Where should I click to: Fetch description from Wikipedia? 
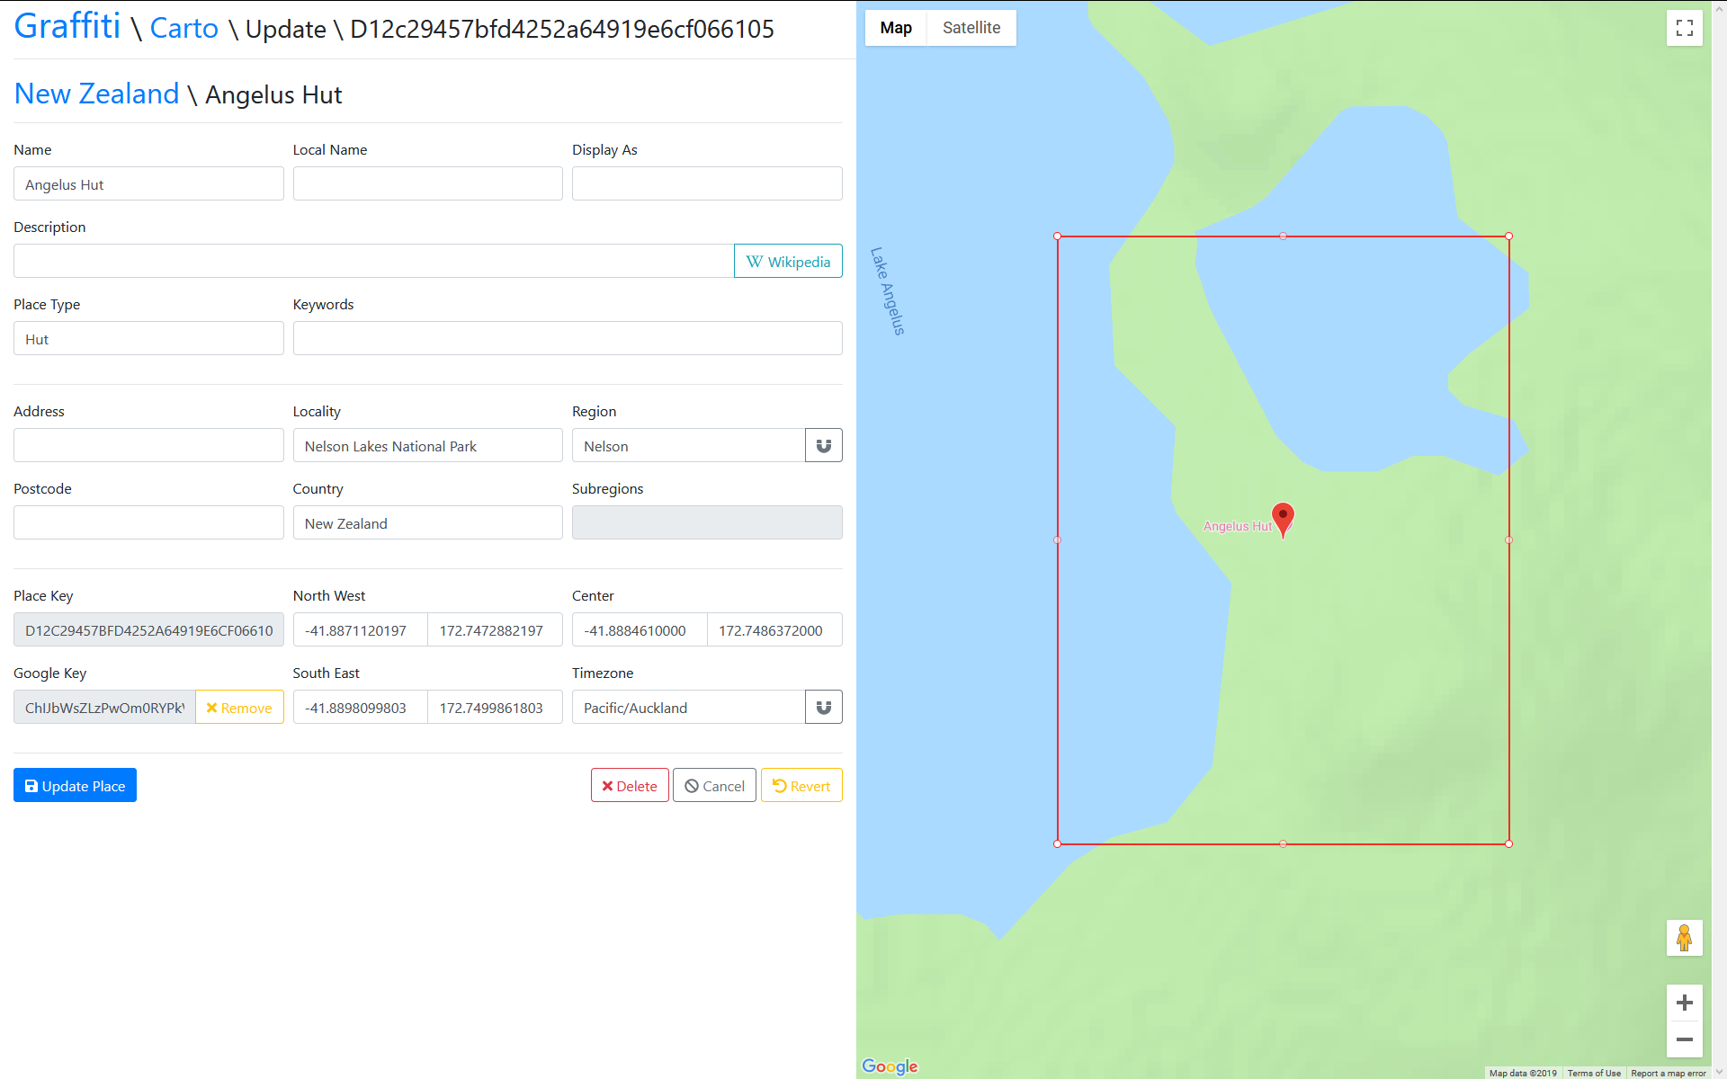click(x=788, y=262)
